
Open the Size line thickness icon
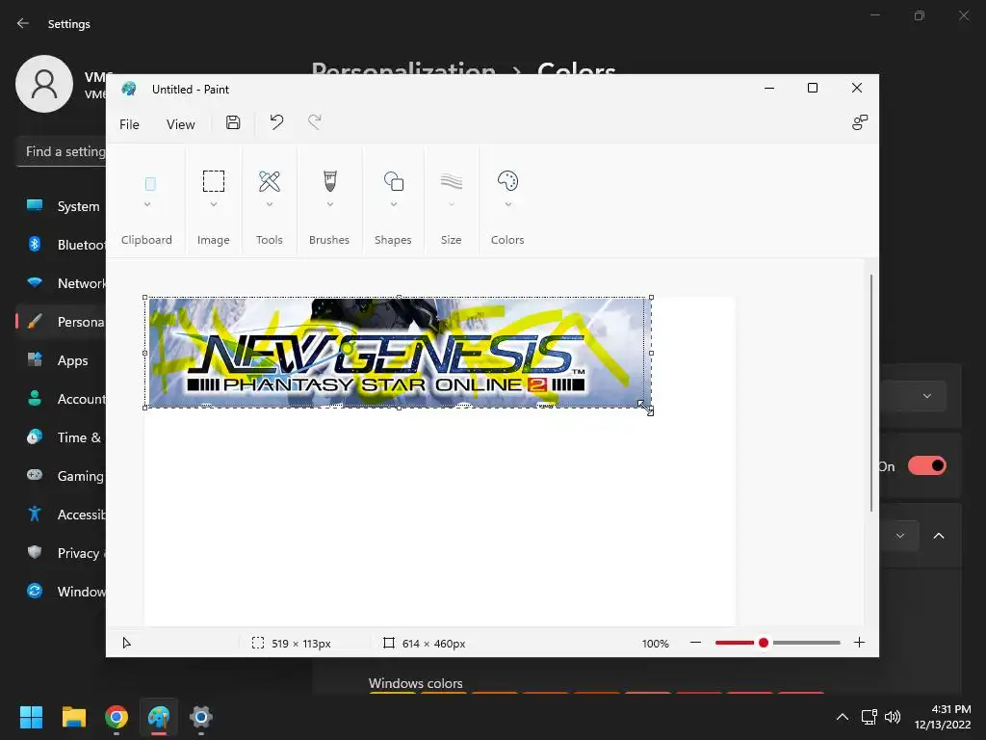[x=452, y=181]
